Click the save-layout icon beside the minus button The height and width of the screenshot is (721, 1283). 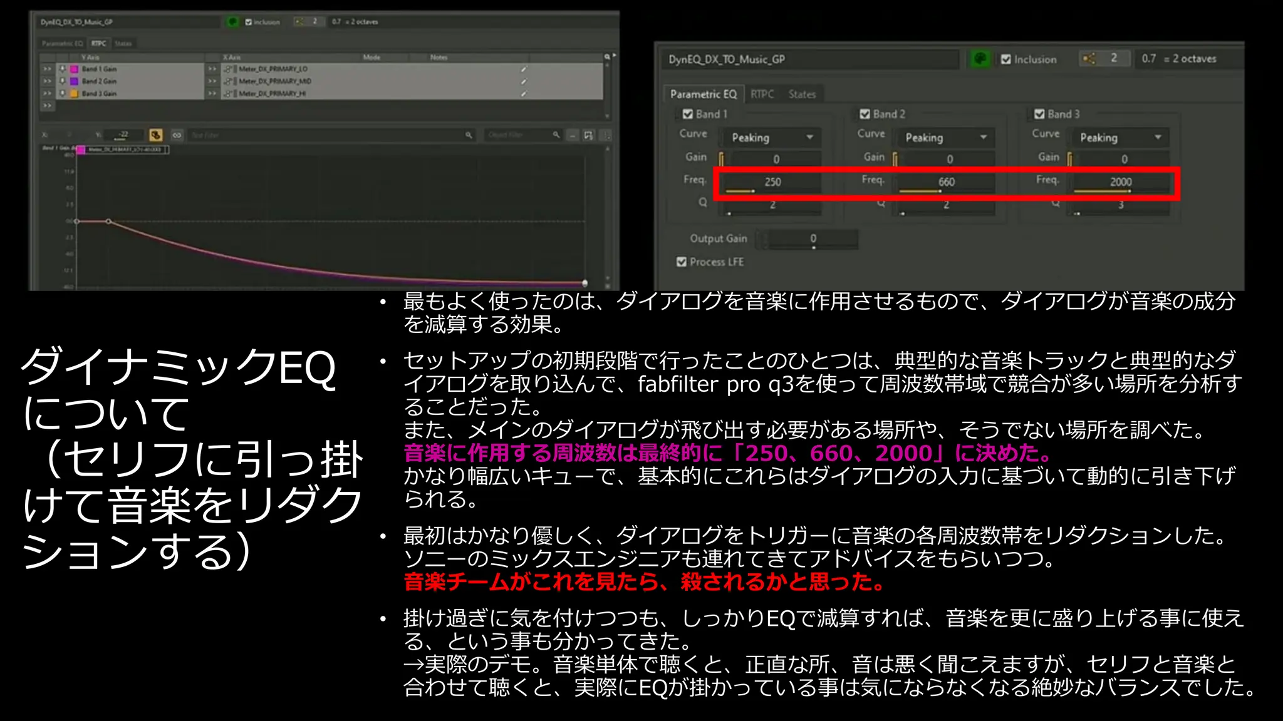(588, 135)
